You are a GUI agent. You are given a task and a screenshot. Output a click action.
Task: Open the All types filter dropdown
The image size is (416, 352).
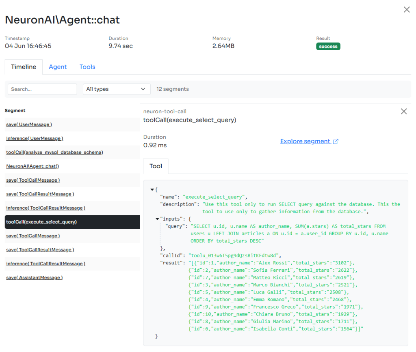(116, 89)
